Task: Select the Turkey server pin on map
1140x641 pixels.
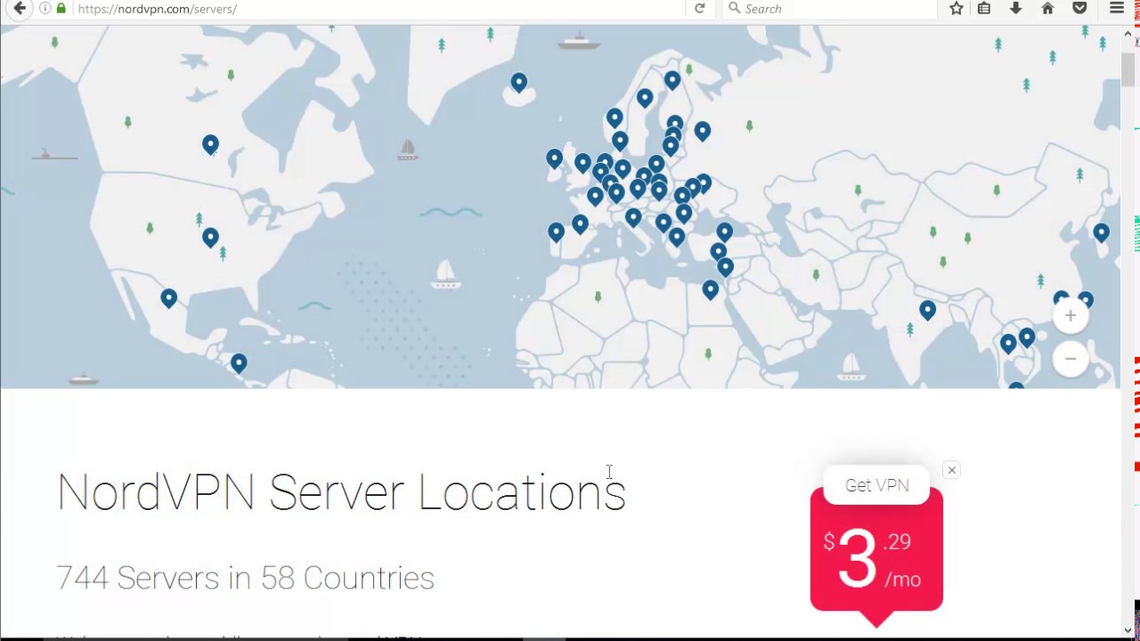Action: click(x=724, y=232)
